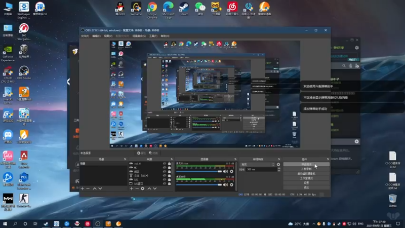This screenshot has height=228, width=405.
Task: Click the Studio Mode button
Action: coord(306,178)
